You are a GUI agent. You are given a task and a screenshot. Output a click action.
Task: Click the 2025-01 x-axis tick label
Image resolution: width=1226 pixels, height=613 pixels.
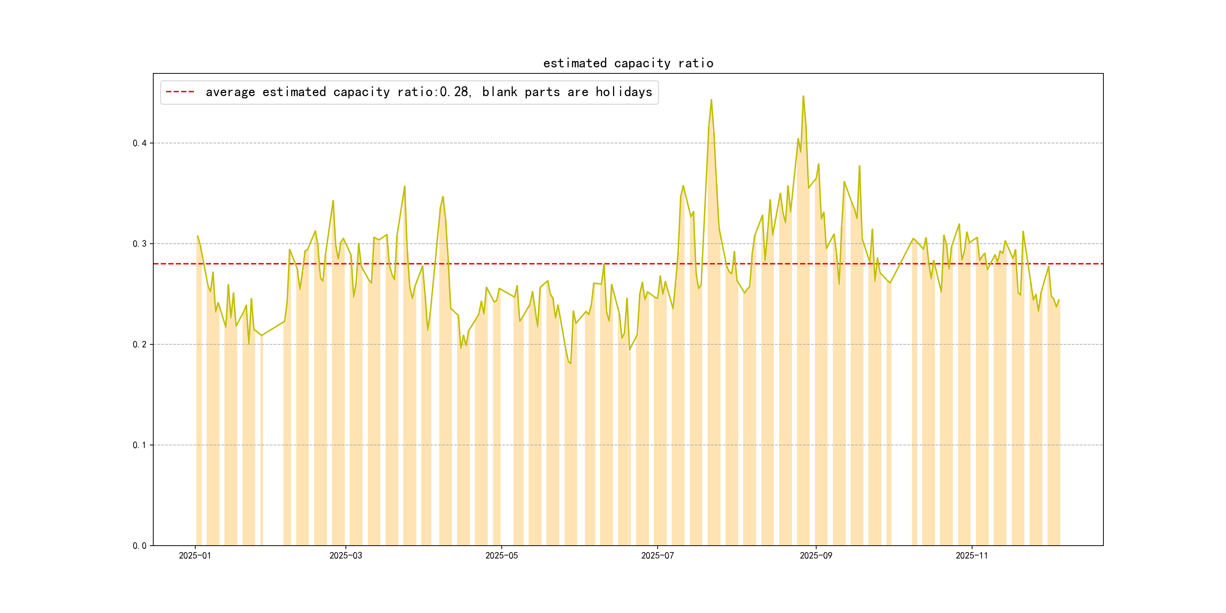tap(194, 555)
